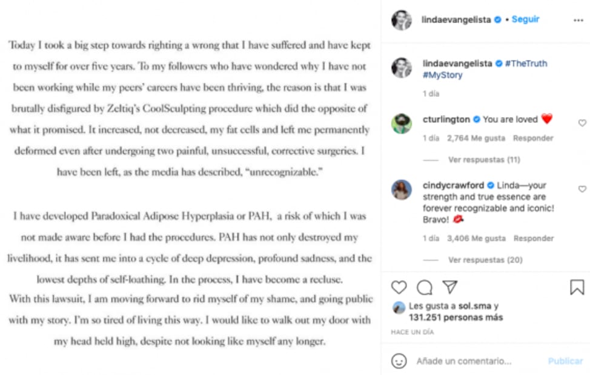The image size is (590, 375).
Task: Like the post with the heart icon
Action: [x=399, y=287]
